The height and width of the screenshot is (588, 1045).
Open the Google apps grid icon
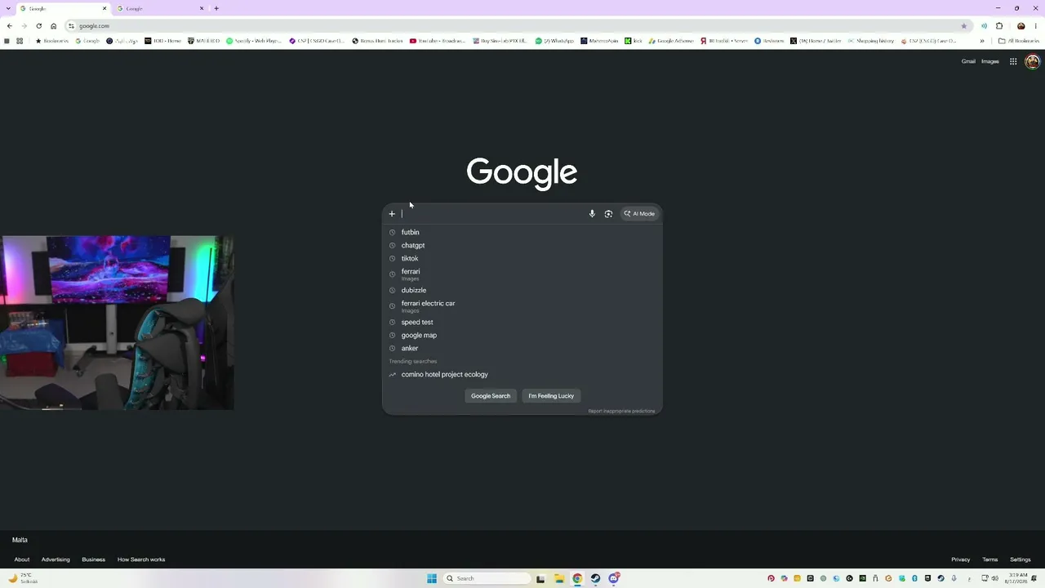1013,61
